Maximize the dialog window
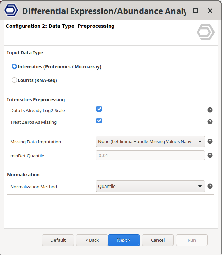 pos(196,11)
